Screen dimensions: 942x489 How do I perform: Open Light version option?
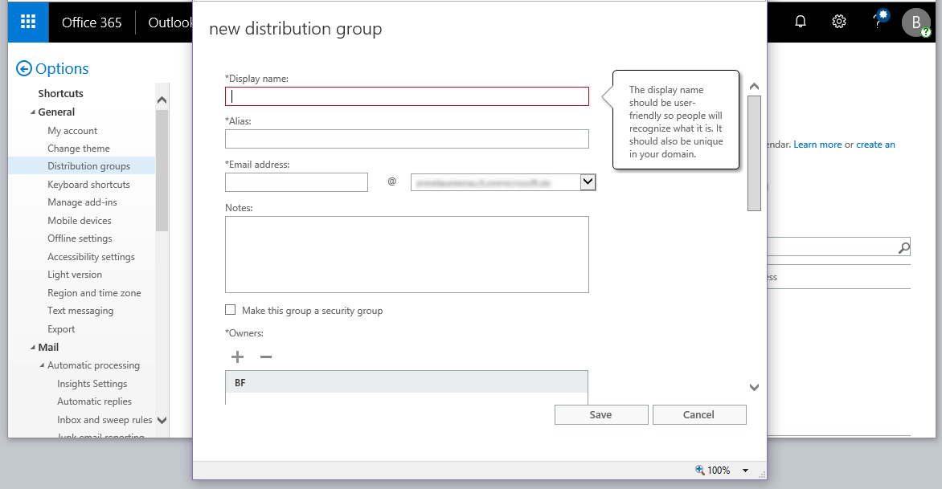75,274
